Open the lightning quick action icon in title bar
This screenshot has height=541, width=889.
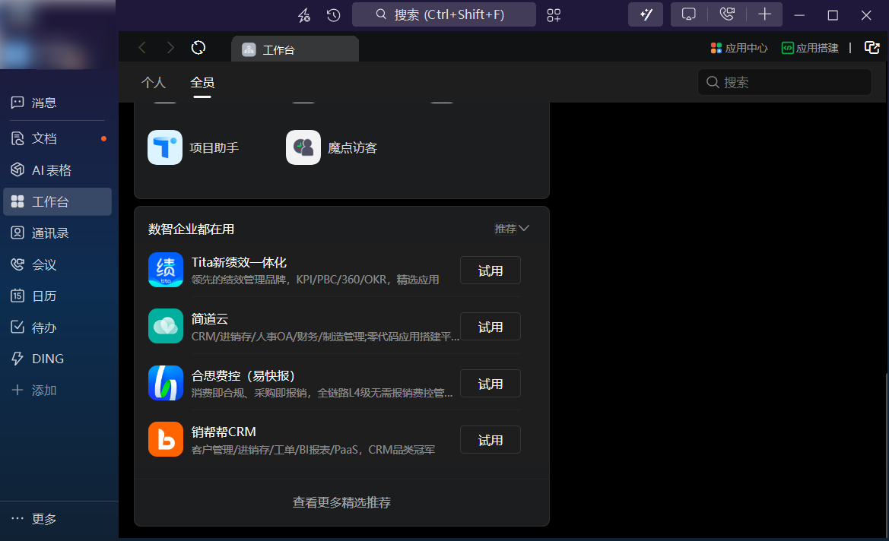pyautogui.click(x=304, y=15)
